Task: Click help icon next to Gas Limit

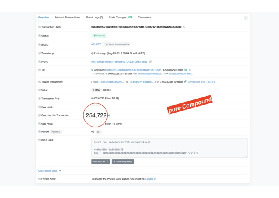Action: (39, 107)
